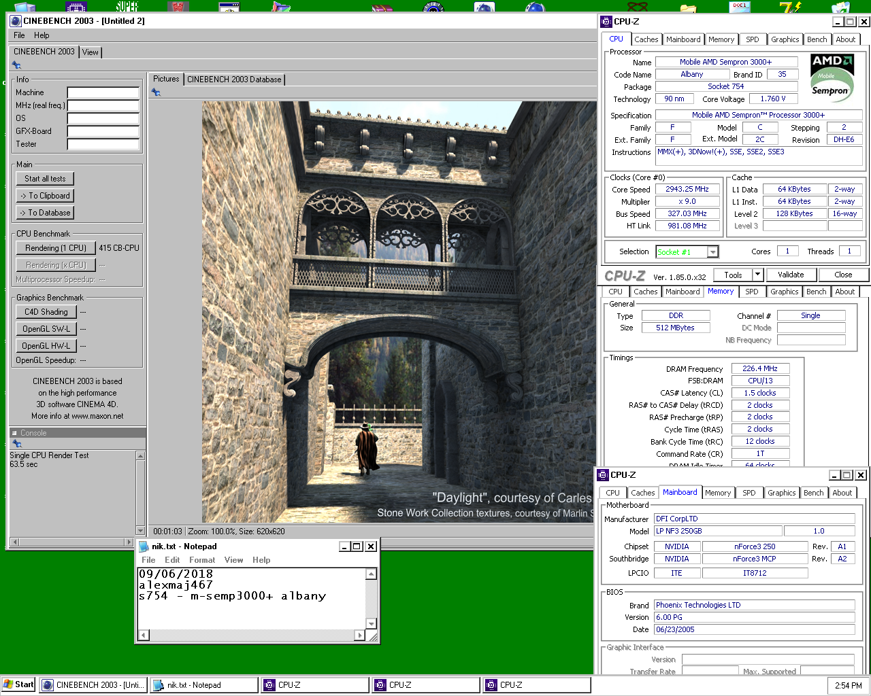
Task: Run the Rendering (1 CPU) benchmark
Action: (56, 248)
